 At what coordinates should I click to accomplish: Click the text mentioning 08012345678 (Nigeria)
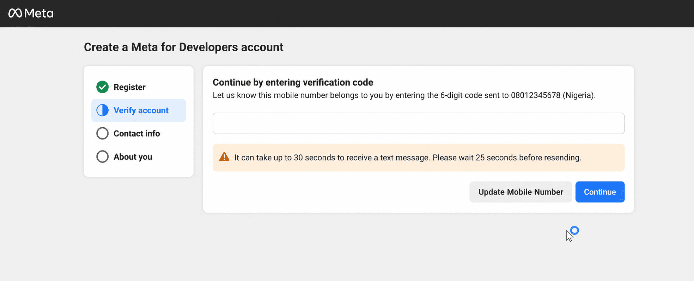click(x=404, y=95)
